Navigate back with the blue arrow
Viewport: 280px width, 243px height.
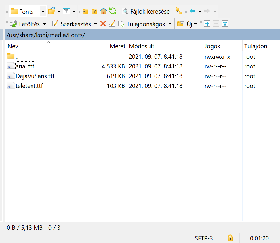pyautogui.click(x=192, y=11)
